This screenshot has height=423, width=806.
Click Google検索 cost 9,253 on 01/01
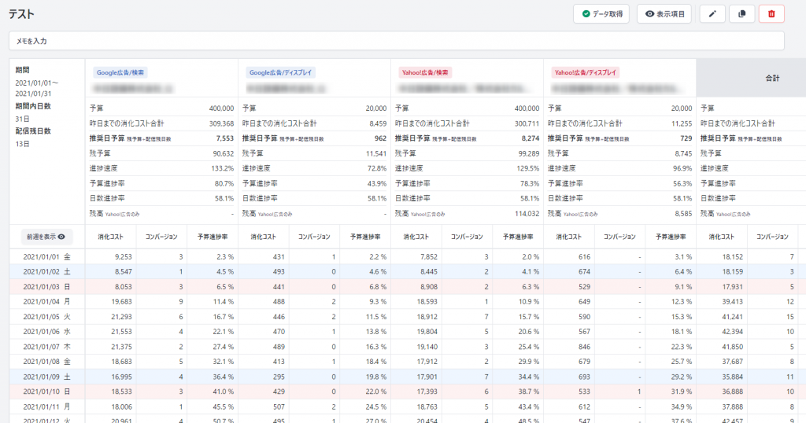tap(123, 256)
